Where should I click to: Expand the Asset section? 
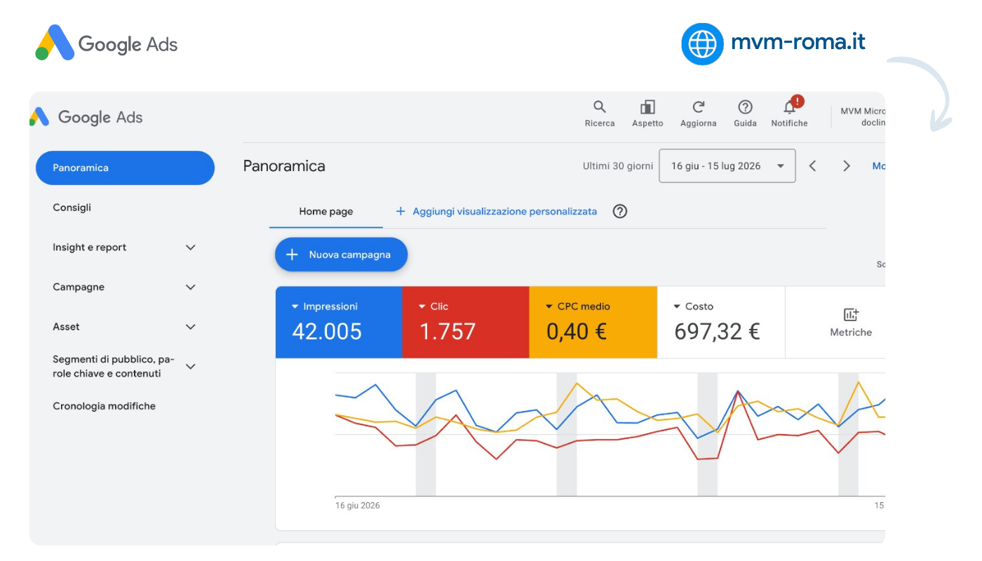pos(190,327)
